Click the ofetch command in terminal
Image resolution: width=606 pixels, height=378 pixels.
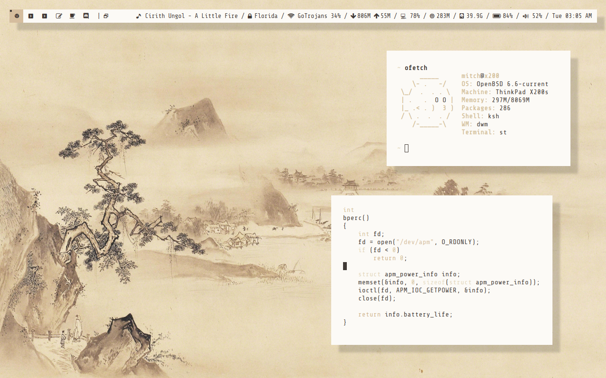416,68
